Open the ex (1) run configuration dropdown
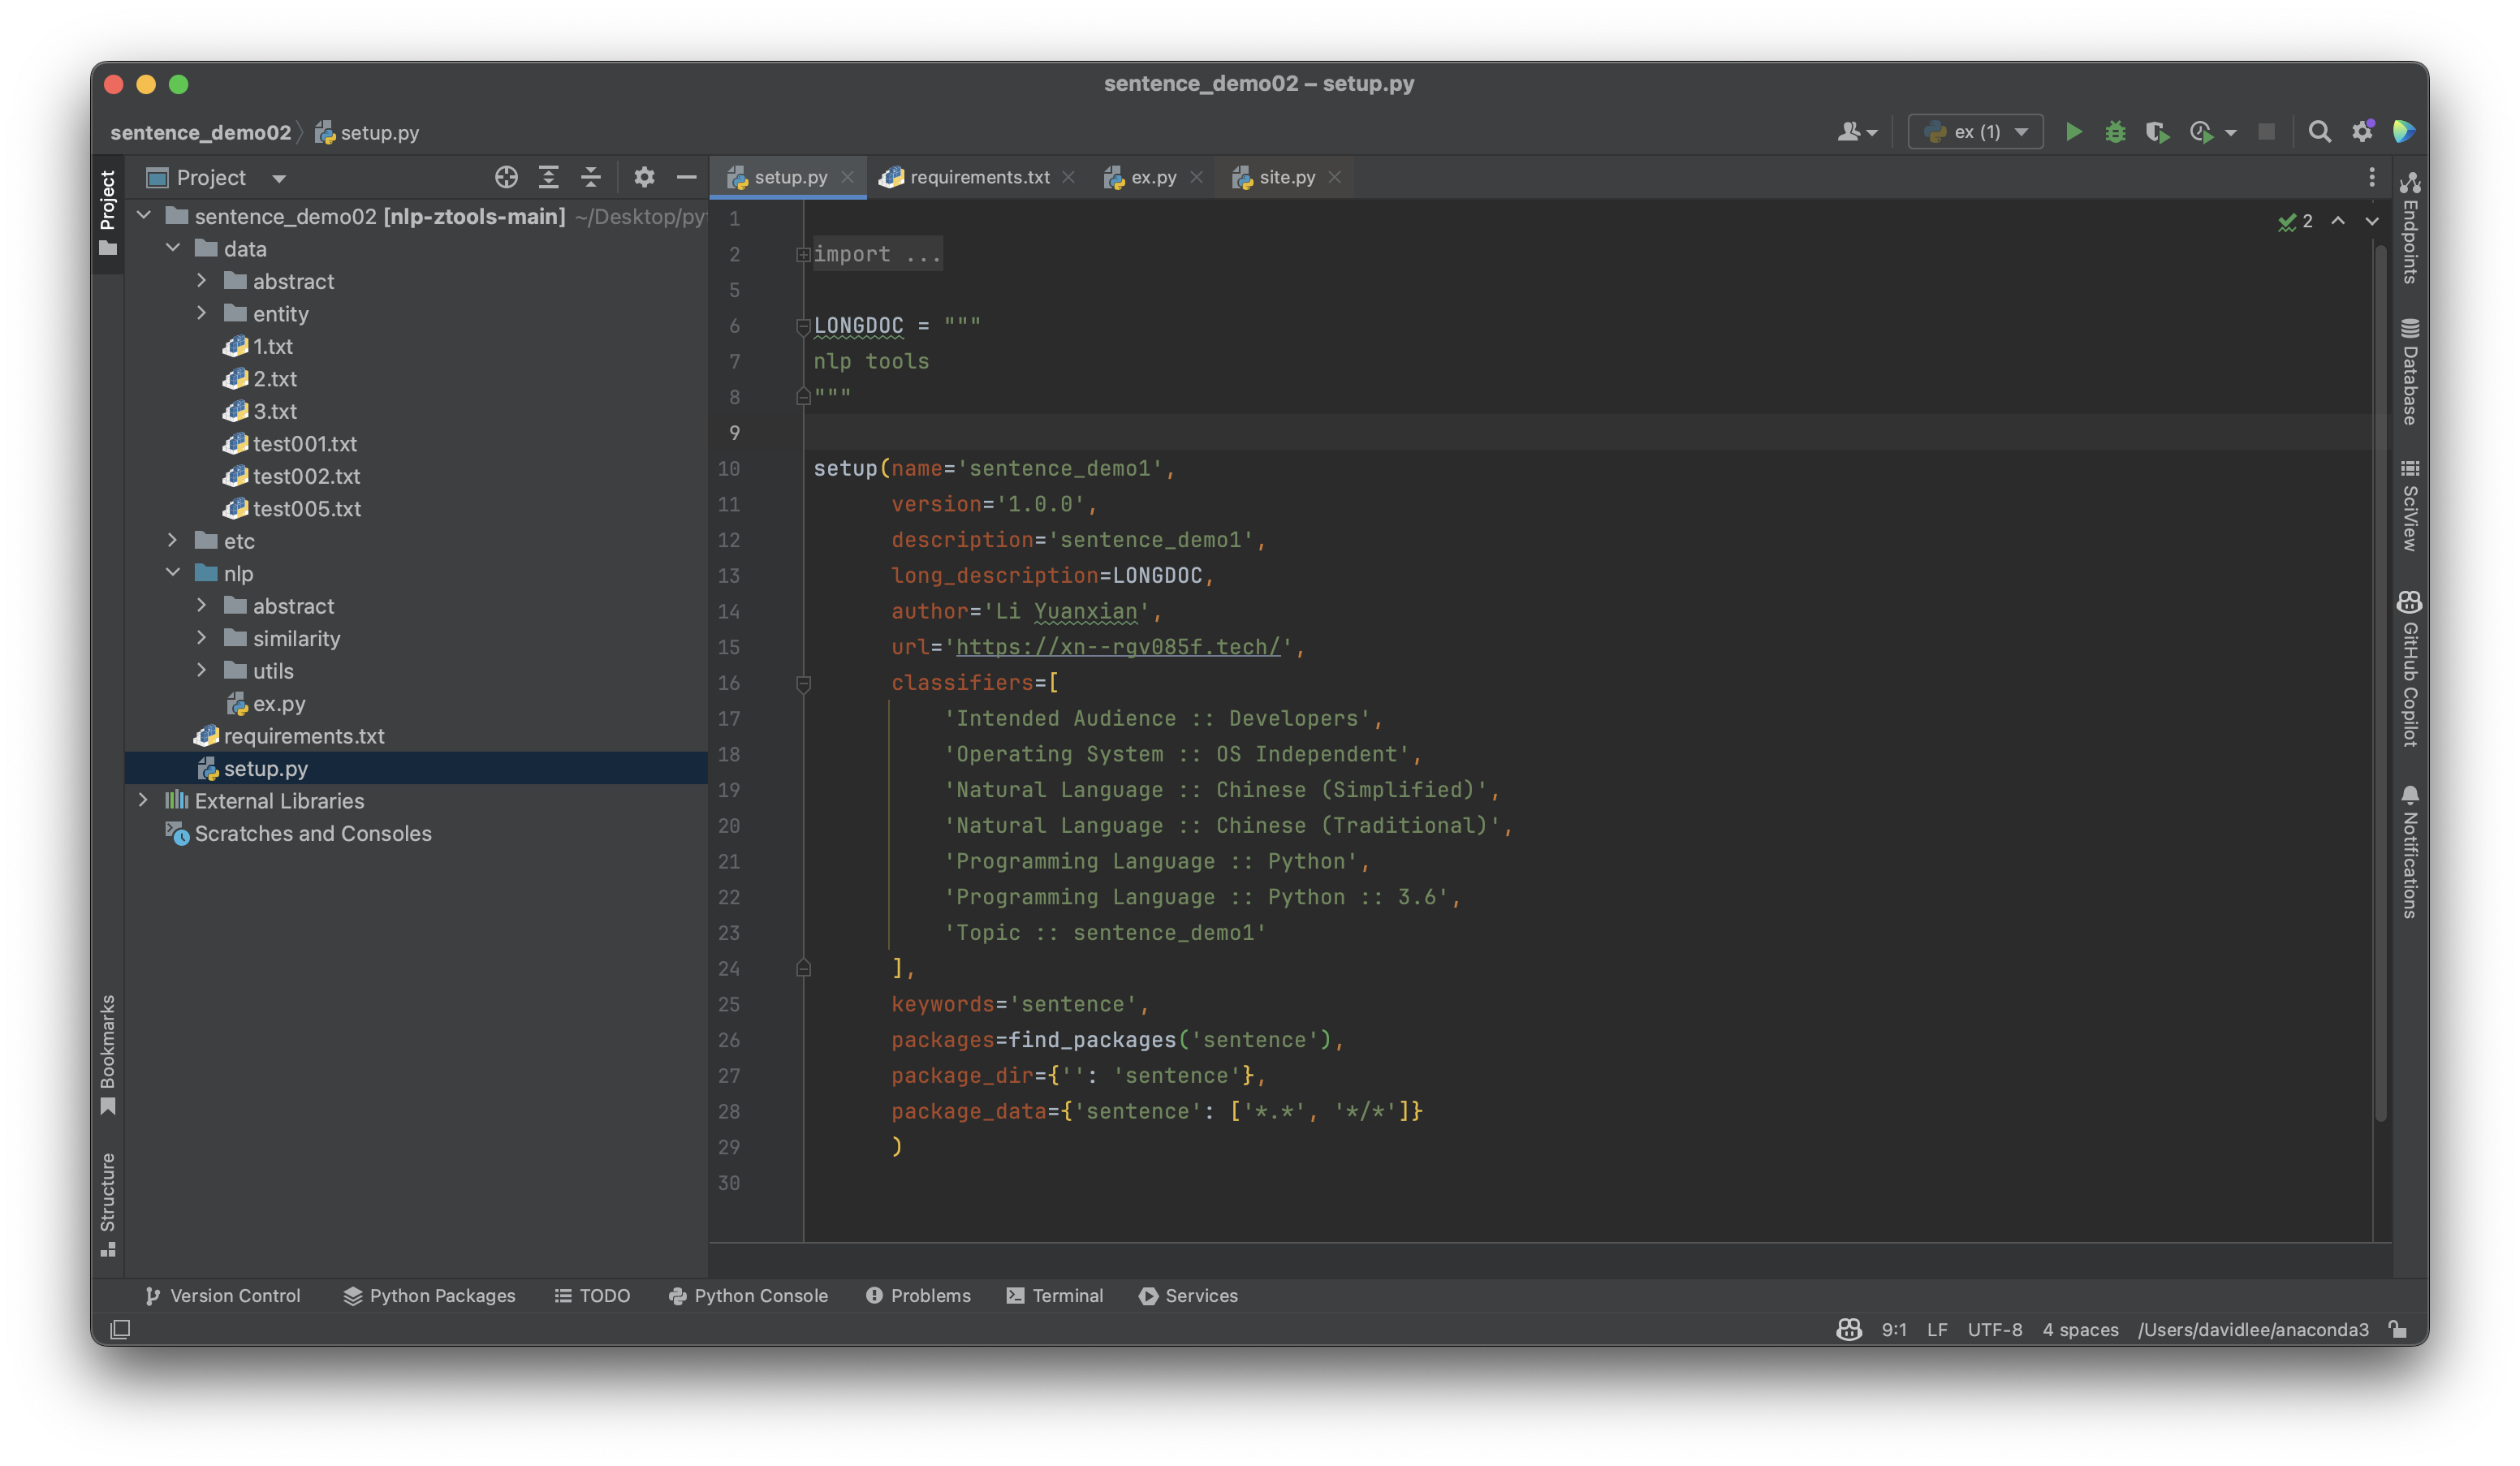Image resolution: width=2520 pixels, height=1466 pixels. [x=1975, y=132]
